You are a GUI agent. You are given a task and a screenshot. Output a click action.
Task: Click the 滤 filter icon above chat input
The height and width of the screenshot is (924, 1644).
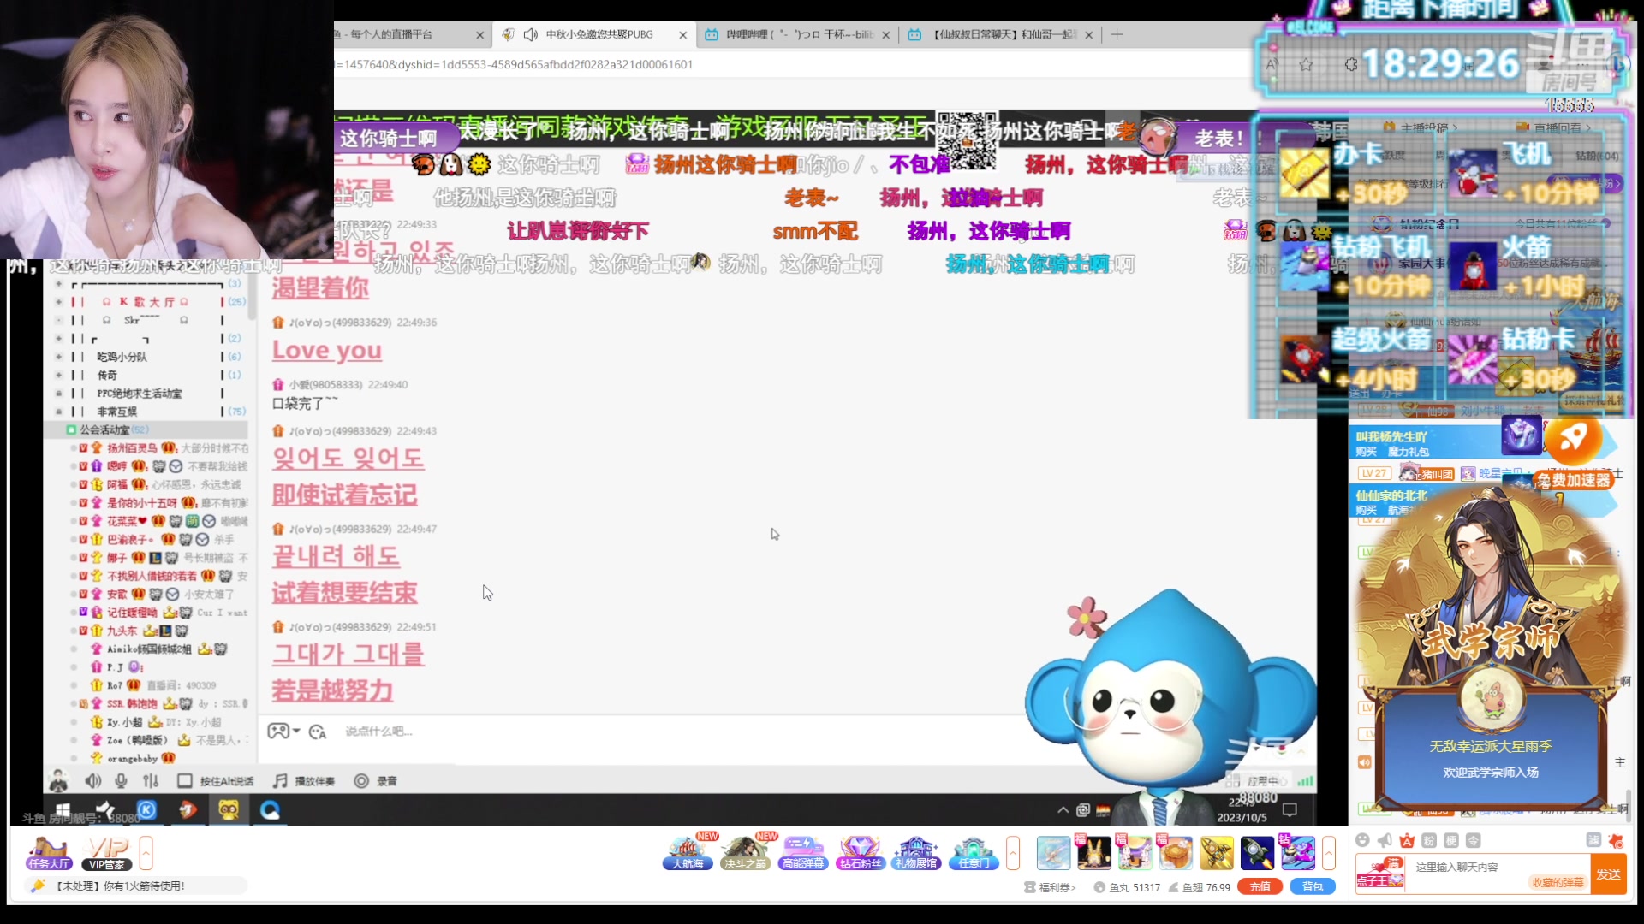[x=1593, y=840]
